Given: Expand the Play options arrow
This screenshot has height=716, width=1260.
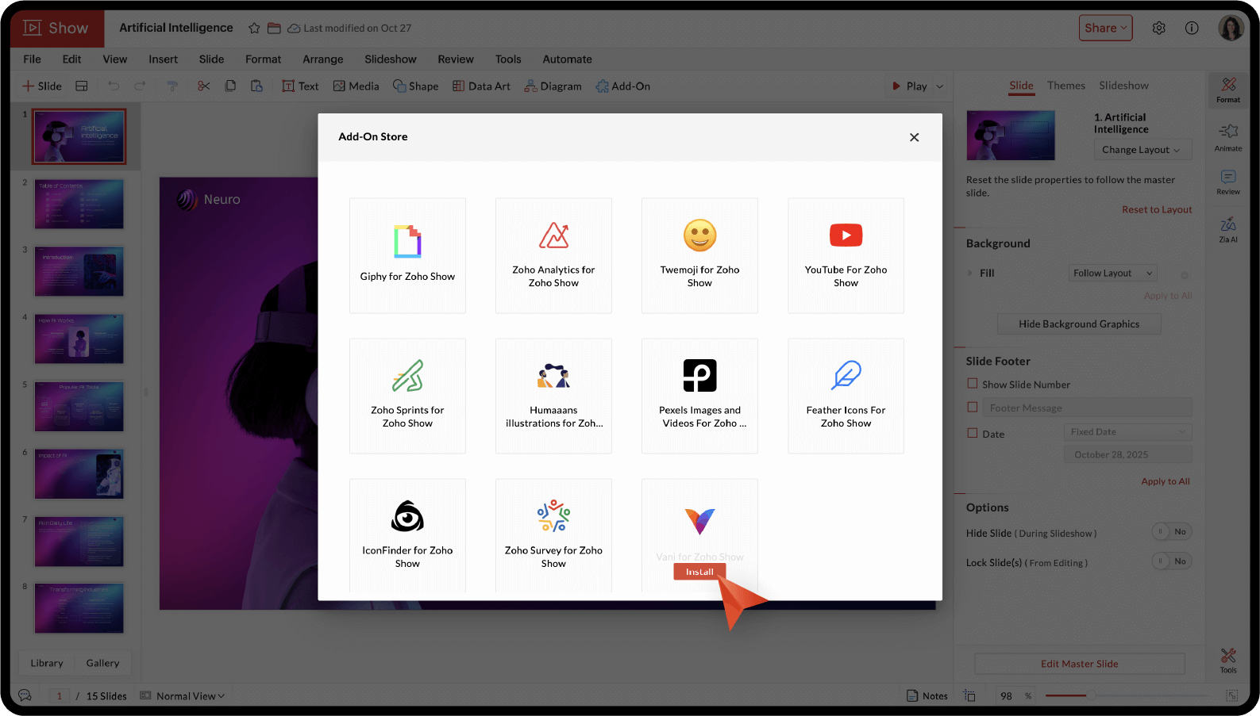Looking at the screenshot, I should point(940,86).
